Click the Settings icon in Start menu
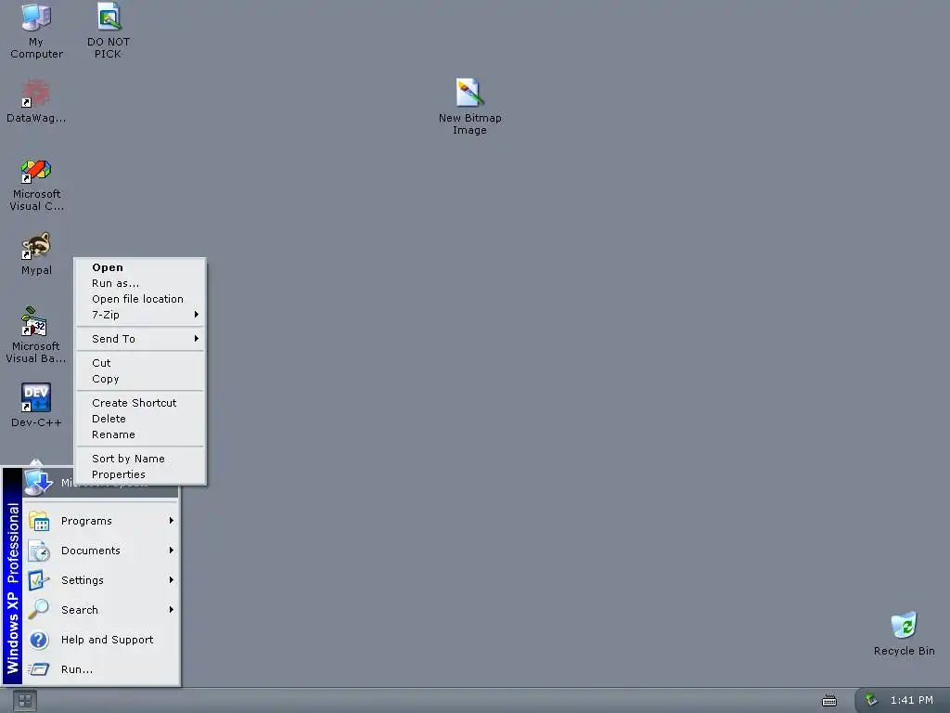This screenshot has width=950, height=713. pos(39,580)
